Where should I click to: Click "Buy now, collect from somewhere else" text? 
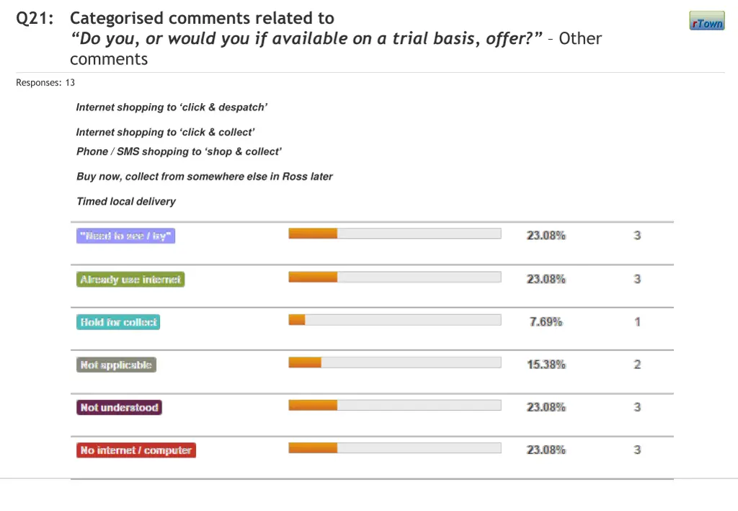pos(205,177)
